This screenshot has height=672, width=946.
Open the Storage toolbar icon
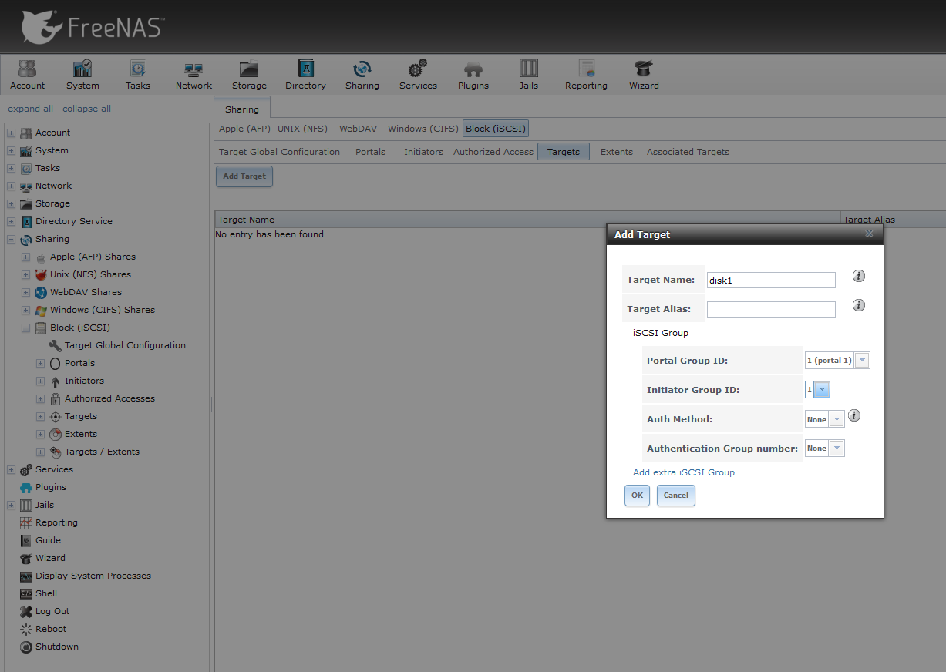[249, 75]
